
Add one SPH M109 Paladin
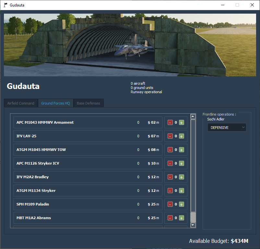181,204
